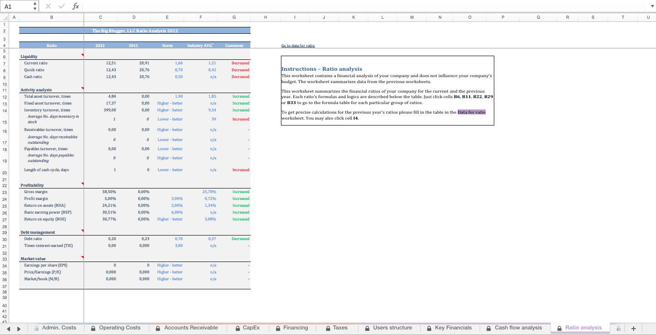Expand the formula bar with right-end arrow

tap(652, 6)
